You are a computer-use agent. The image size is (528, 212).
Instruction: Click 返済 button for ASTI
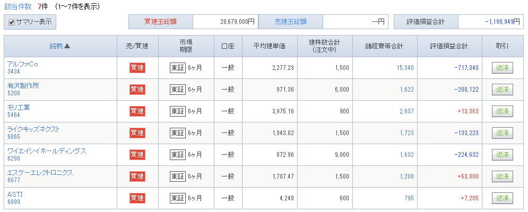coord(502,198)
